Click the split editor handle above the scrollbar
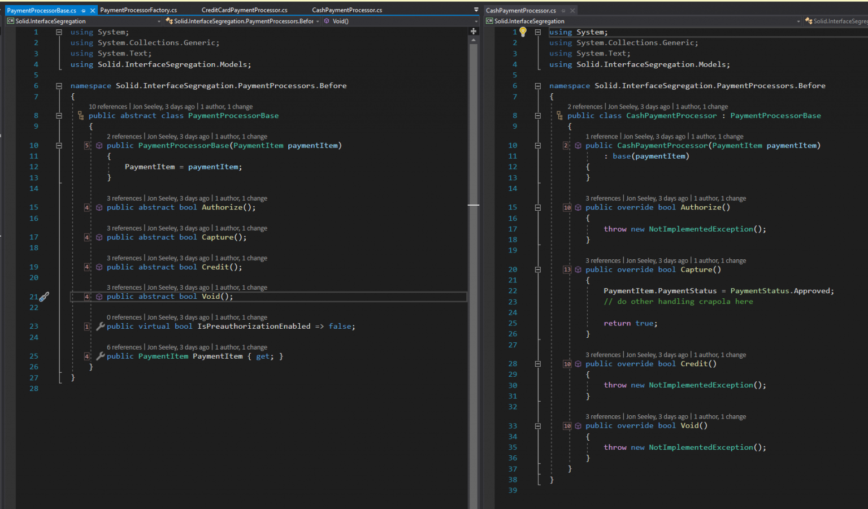This screenshot has width=868, height=509. (473, 31)
